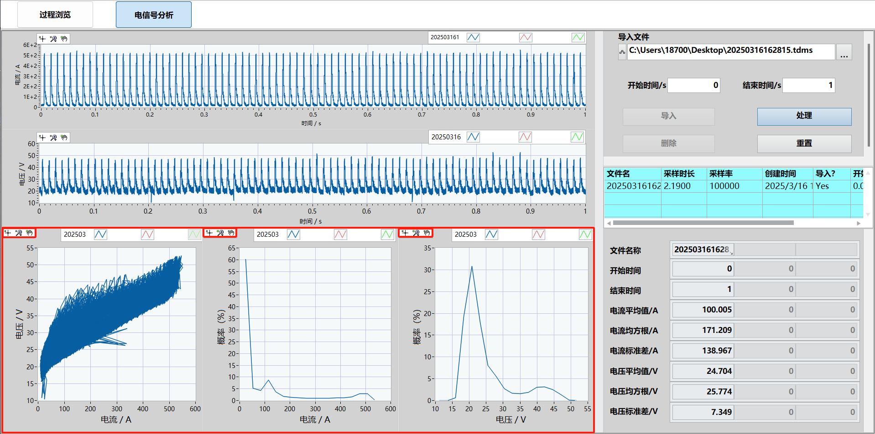
Task: Click the 电流均方根 value 171.209
Action: [x=703, y=330]
